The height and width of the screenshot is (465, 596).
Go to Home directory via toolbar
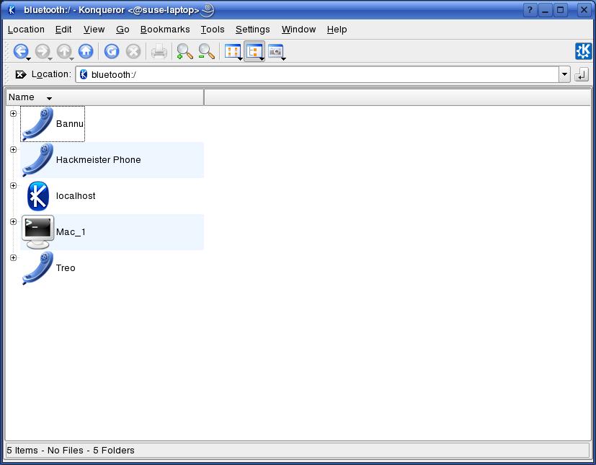86,51
